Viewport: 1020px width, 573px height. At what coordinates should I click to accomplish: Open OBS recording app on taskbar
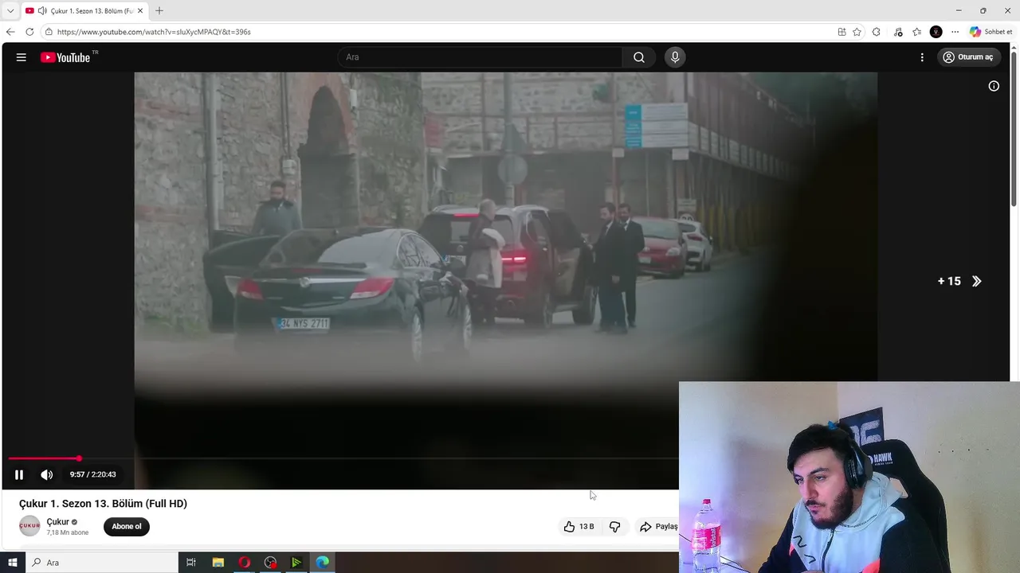pyautogui.click(x=270, y=563)
